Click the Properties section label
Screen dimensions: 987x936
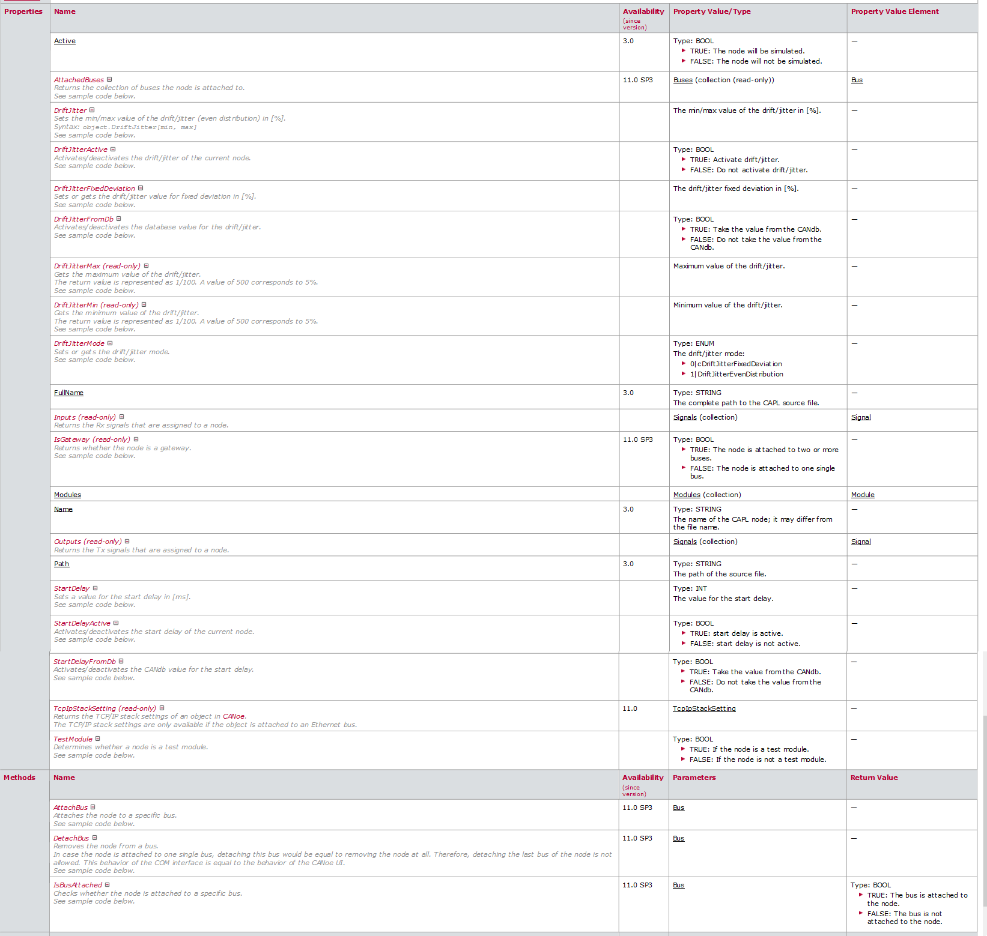point(23,11)
